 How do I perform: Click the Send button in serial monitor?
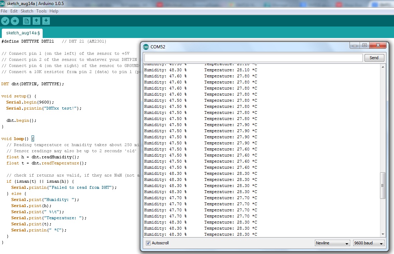point(374,58)
